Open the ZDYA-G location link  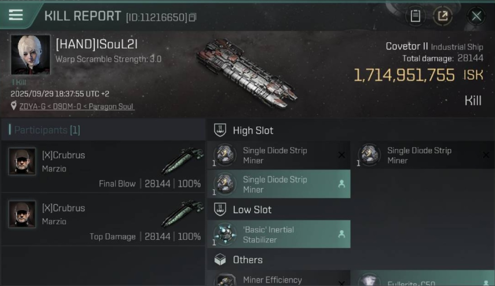[77, 106]
